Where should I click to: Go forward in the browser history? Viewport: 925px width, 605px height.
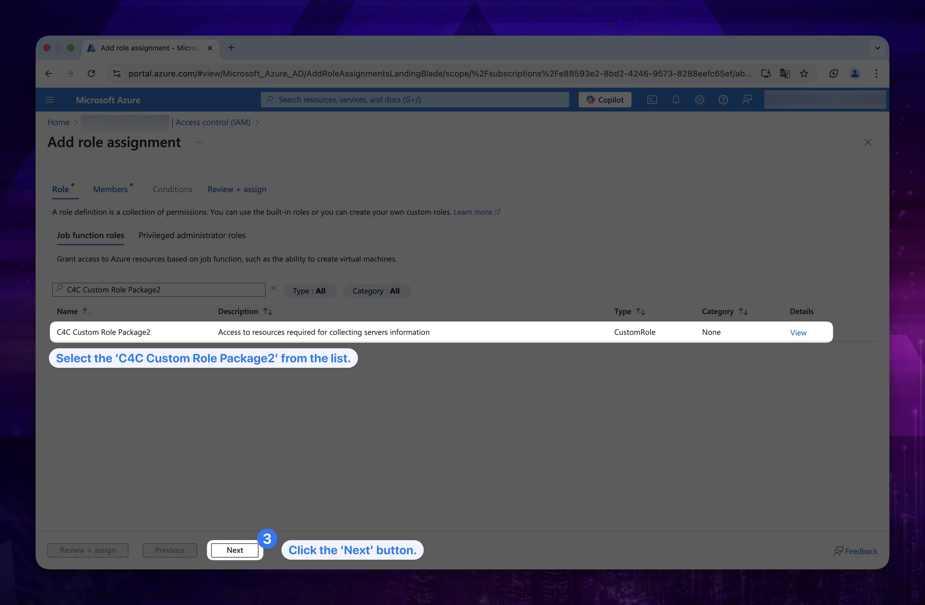(70, 74)
